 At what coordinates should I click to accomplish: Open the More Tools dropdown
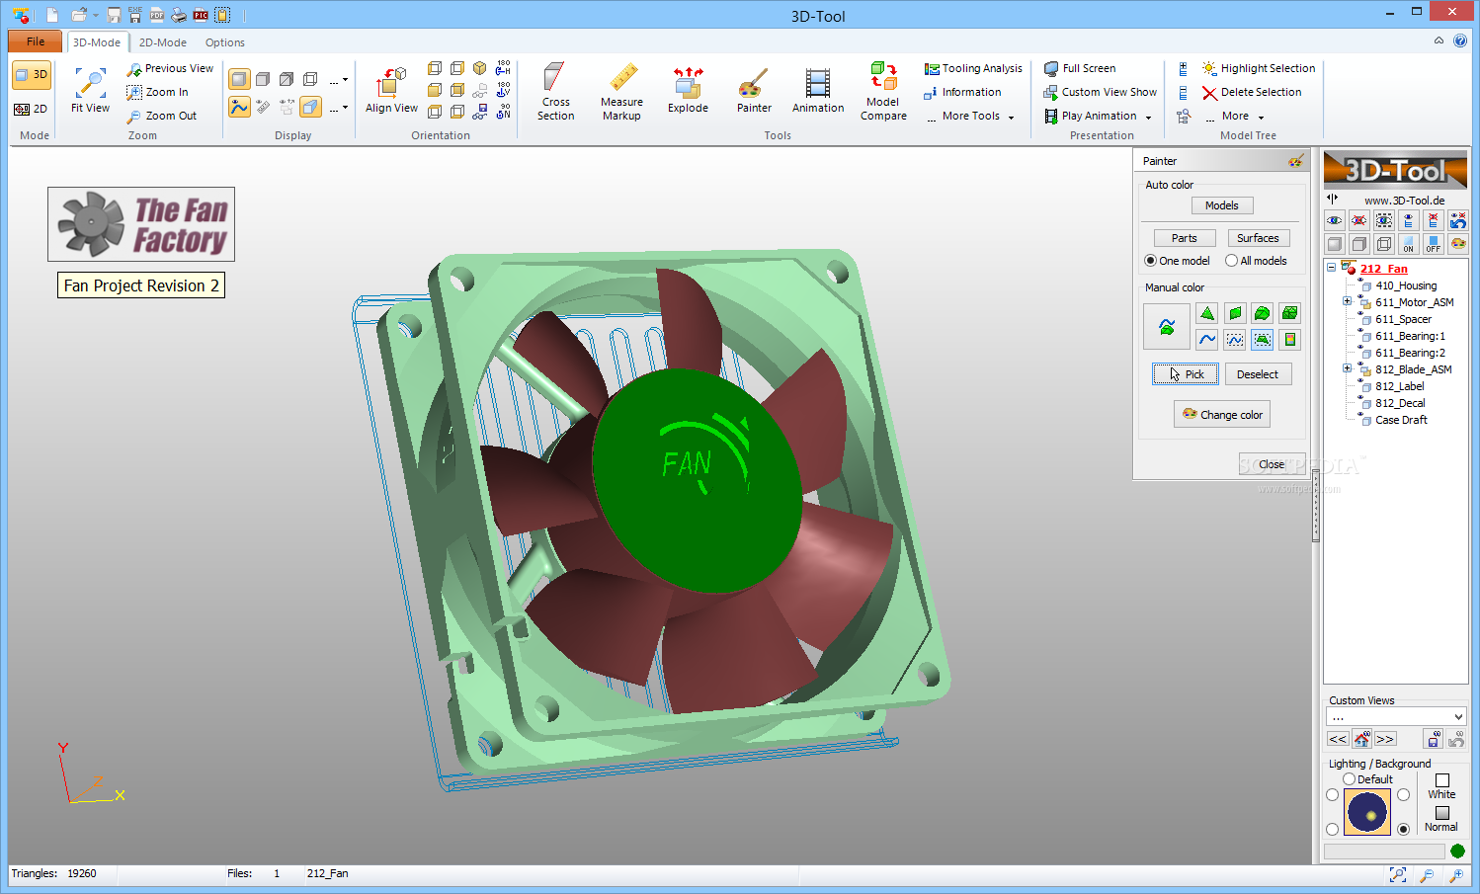[x=971, y=116]
